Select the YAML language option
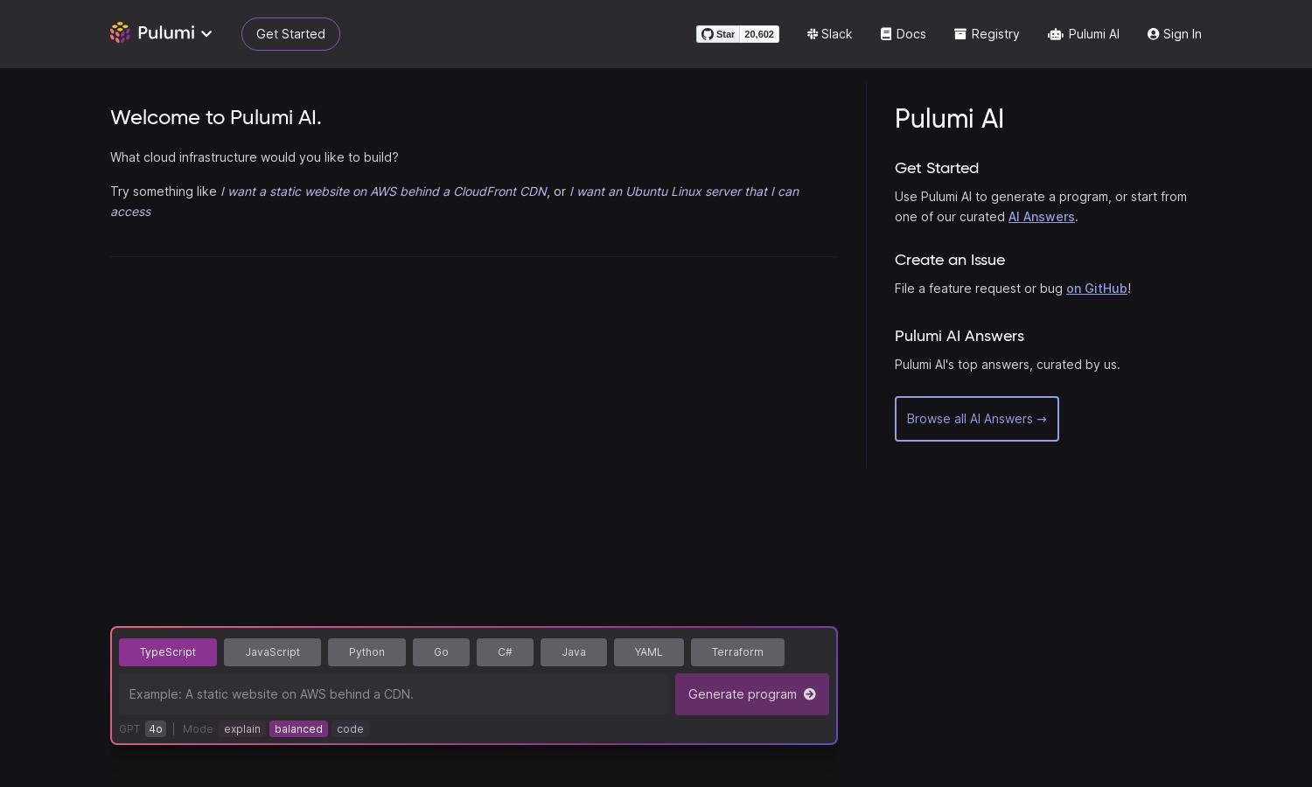1312x787 pixels. [x=648, y=652]
